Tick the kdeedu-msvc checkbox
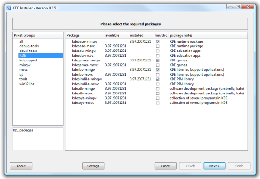260x179 pixels. [x=158, y=56]
